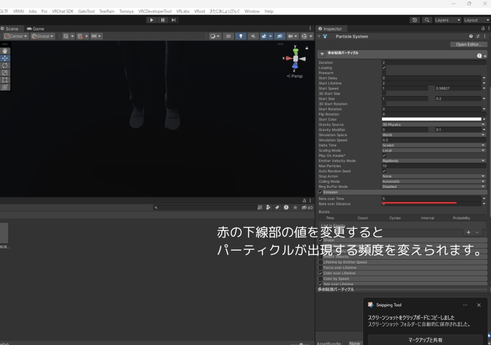The height and width of the screenshot is (345, 491).
Task: Open the Gravity Source dropdown set to 3D Physics
Action: (432, 124)
